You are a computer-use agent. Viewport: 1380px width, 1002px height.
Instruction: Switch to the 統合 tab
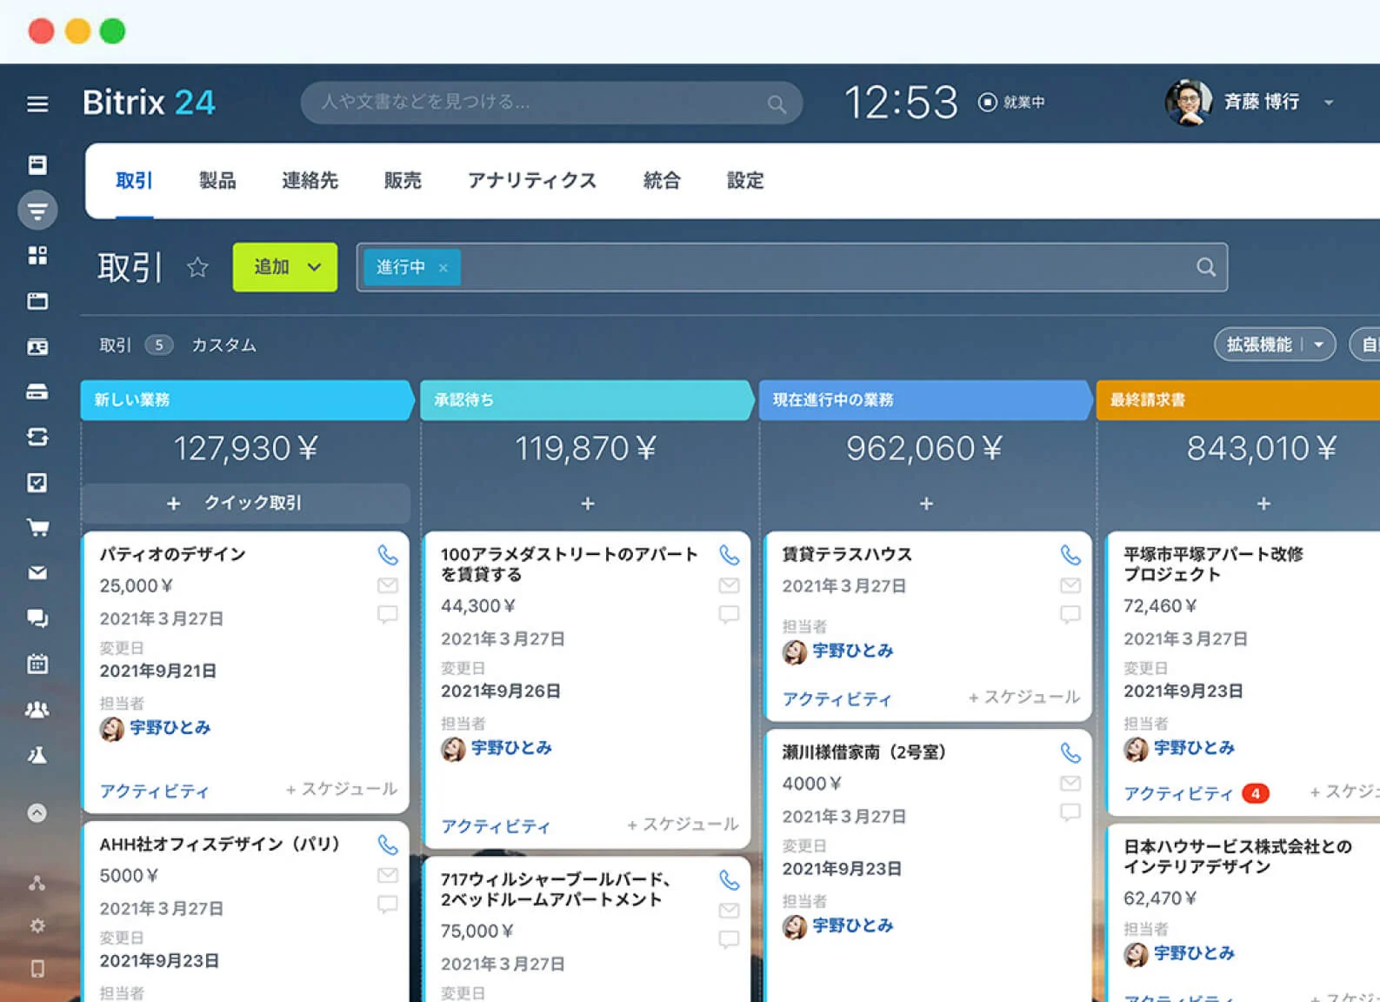(662, 181)
